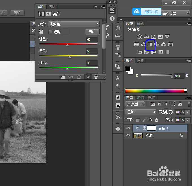
Task: Open the Clone Source panel icon
Action: point(118,66)
